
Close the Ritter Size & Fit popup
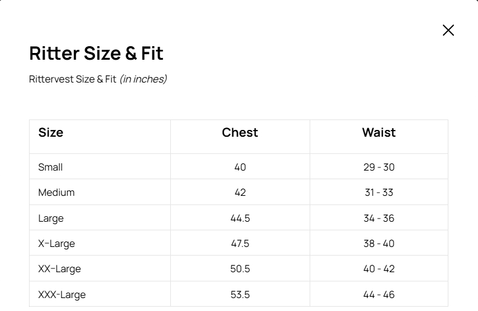[x=448, y=30]
